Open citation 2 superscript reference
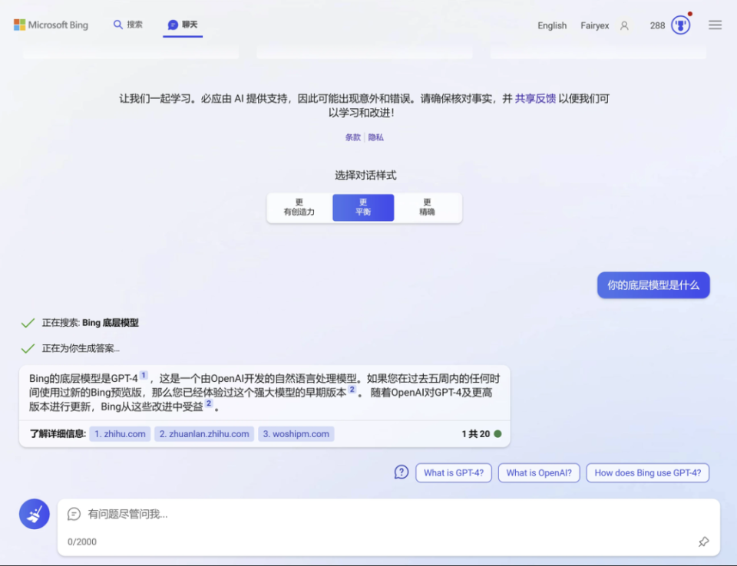This screenshot has height=566, width=737. click(354, 387)
